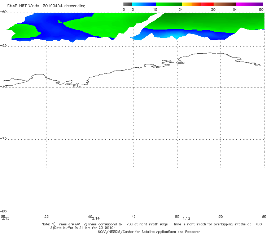Viewport: 267px width, 234px height.
Task: Click the color scale label '34'
Action: tap(181, 10)
